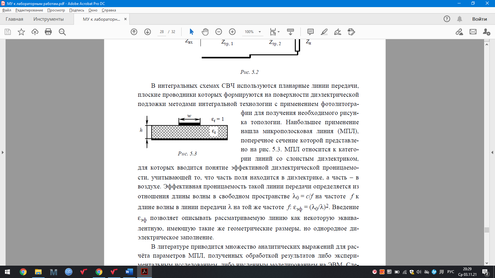Click the Save file icon

(x=8, y=32)
